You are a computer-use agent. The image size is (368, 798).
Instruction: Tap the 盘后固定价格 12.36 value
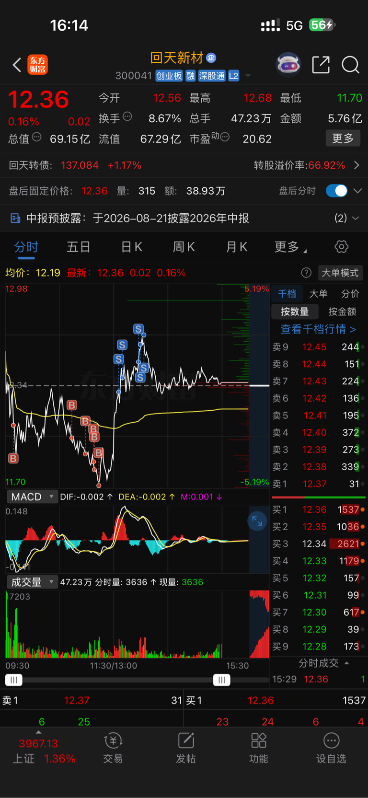click(94, 191)
